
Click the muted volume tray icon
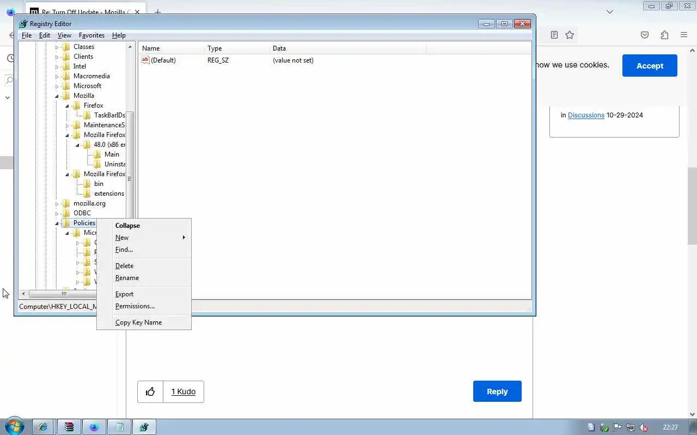[x=644, y=427]
